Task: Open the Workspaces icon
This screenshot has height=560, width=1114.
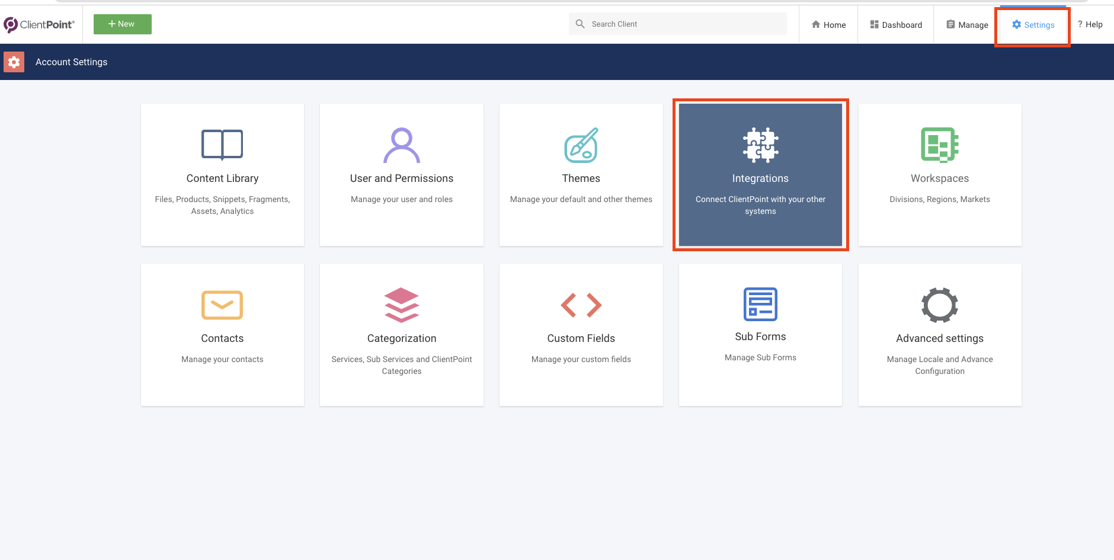Action: 939,144
